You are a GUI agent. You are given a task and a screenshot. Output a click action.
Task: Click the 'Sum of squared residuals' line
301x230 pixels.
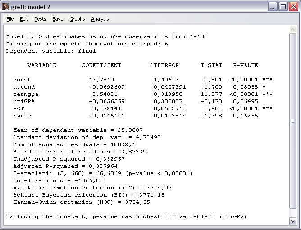(x=74, y=144)
